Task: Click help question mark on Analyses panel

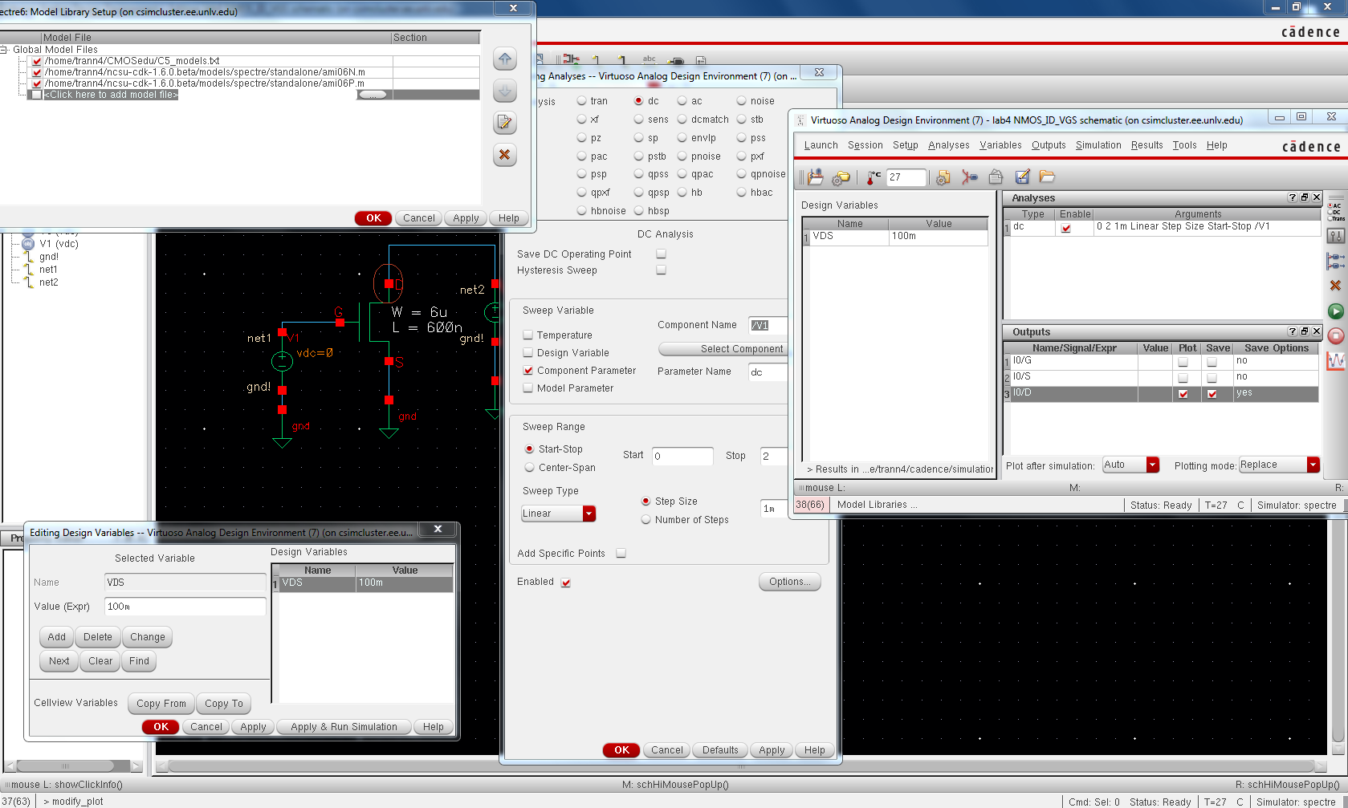Action: click(x=1292, y=197)
